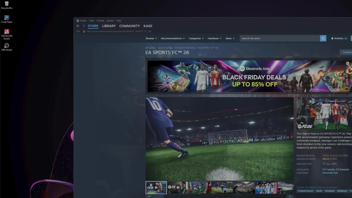
Task: Select the first trailer thumbnail
Action: point(156,188)
